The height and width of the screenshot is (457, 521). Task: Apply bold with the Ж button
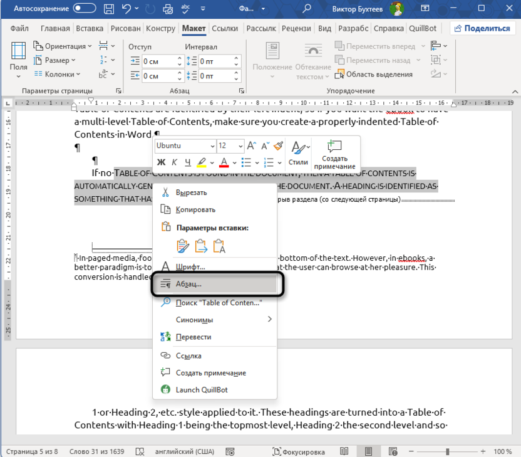coord(161,163)
